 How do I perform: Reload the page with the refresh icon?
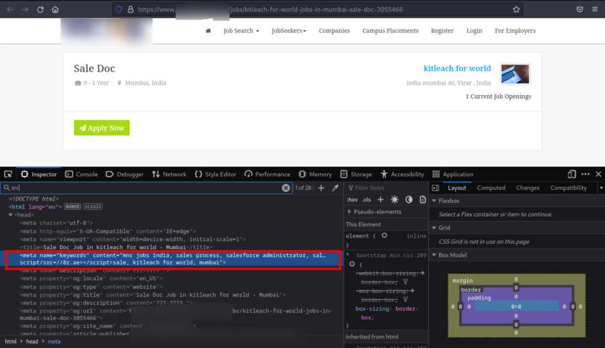coord(40,9)
